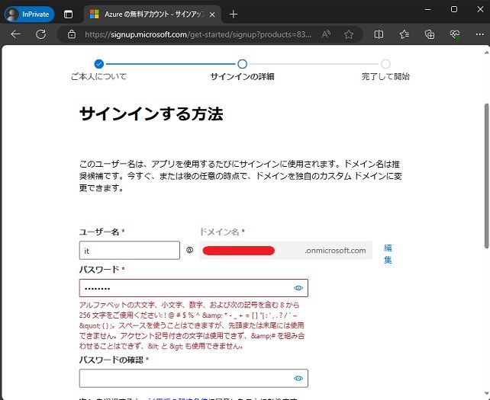Click the 編集 link next to domain
The width and height of the screenshot is (490, 400).
[x=388, y=254]
